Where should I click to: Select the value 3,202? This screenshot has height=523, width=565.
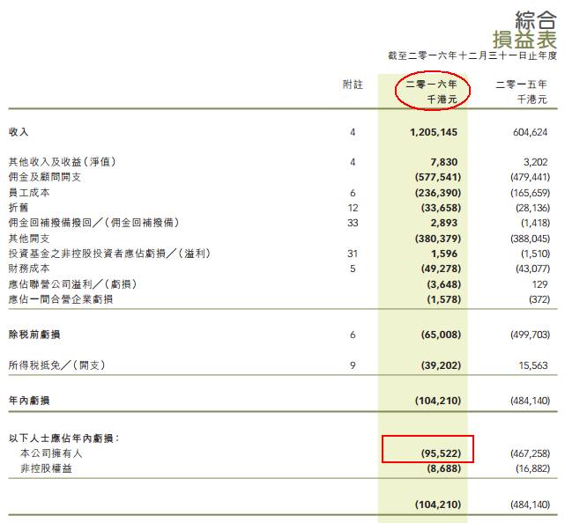[535, 162]
